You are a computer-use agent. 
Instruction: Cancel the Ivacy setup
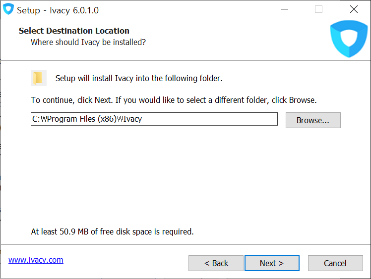[335, 263]
